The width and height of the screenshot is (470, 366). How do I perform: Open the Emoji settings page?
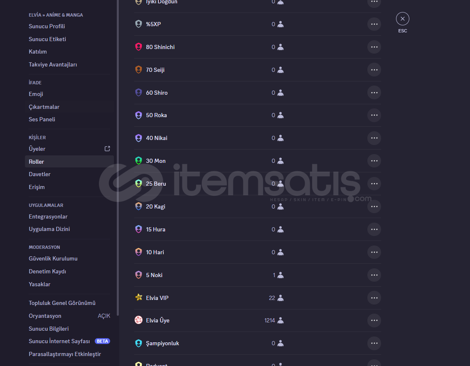pyautogui.click(x=69, y=94)
